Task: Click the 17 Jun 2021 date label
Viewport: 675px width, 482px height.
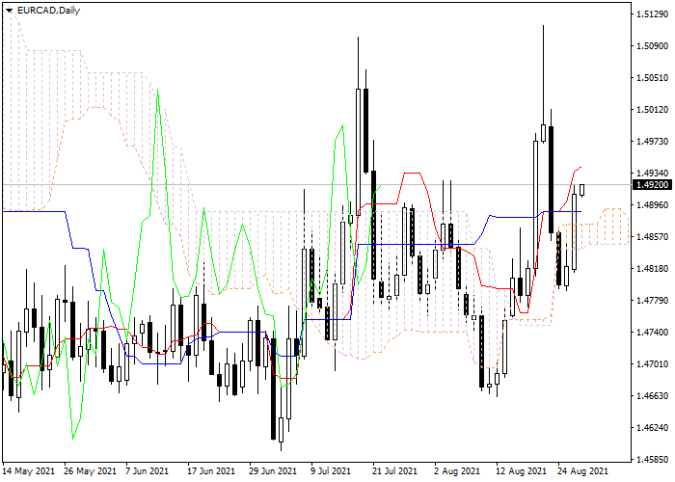Action: pyautogui.click(x=212, y=471)
